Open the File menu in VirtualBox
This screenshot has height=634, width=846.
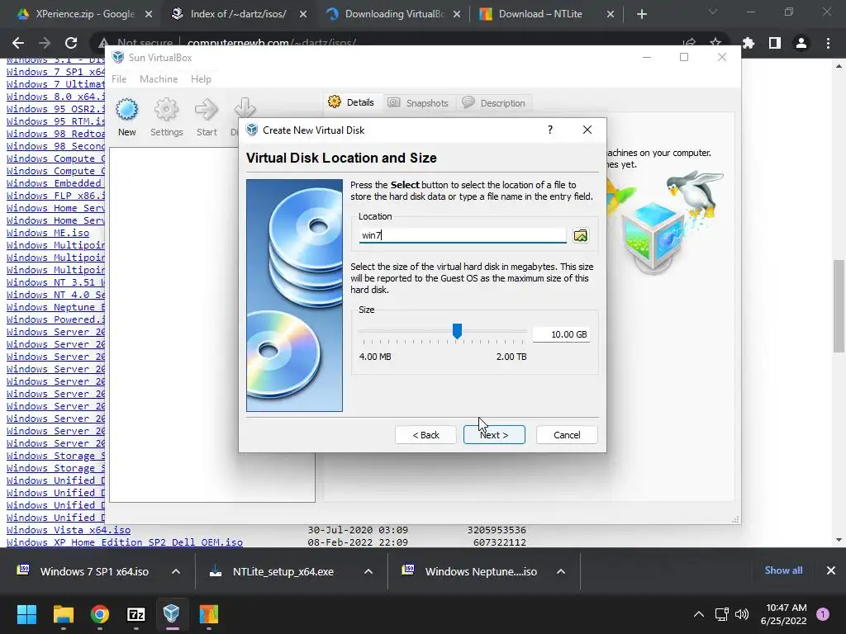pos(119,79)
